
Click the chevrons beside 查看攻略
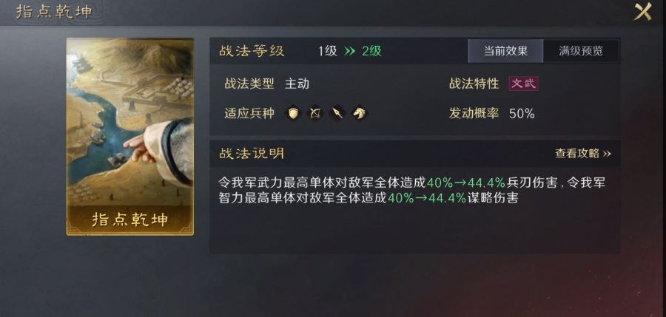pyautogui.click(x=607, y=154)
